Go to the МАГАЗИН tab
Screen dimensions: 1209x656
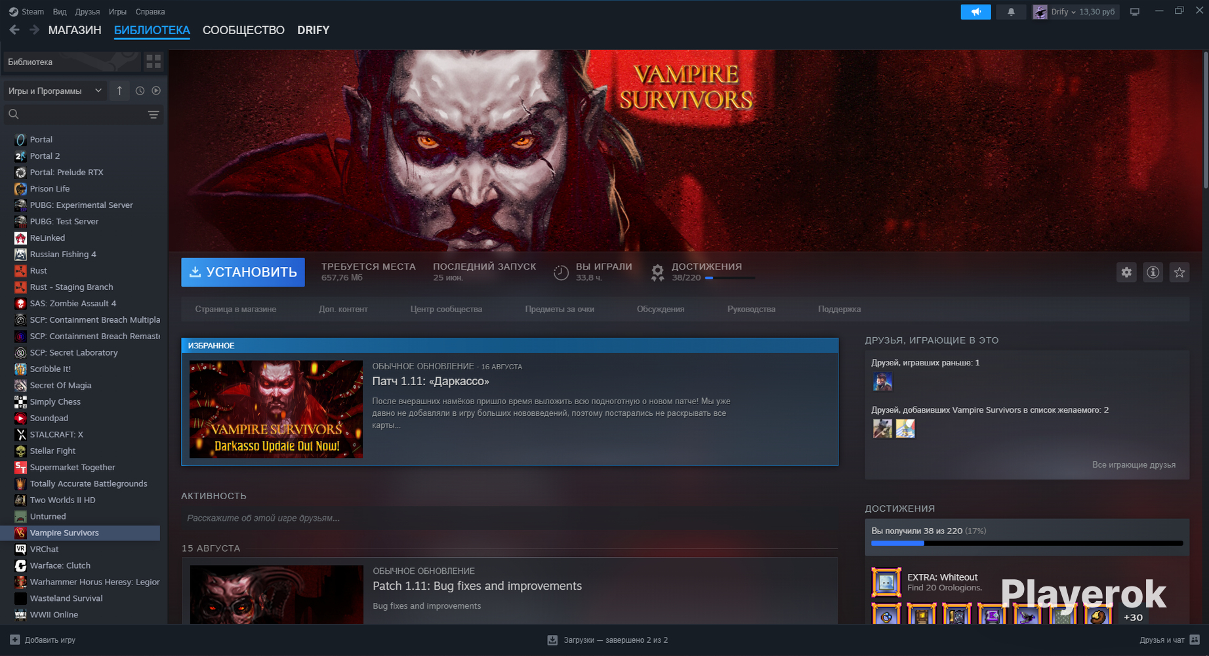tap(75, 30)
